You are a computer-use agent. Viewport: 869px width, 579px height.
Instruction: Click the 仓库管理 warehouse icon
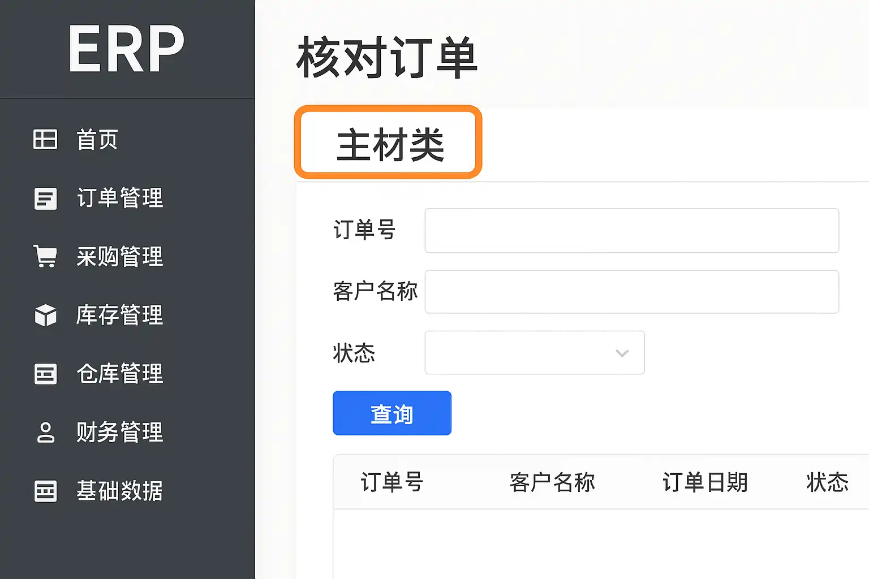[x=45, y=374]
